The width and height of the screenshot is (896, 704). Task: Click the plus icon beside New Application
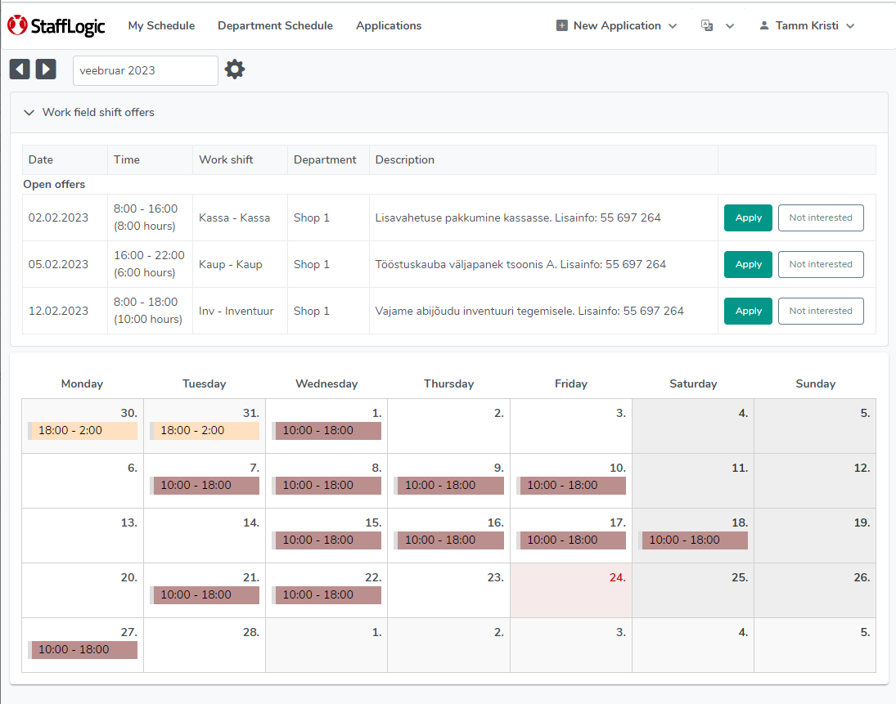(x=561, y=25)
